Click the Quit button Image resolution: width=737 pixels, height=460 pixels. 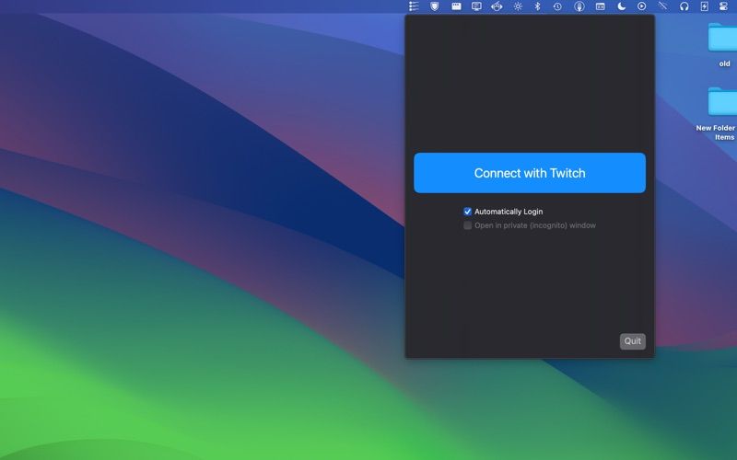pyautogui.click(x=633, y=341)
